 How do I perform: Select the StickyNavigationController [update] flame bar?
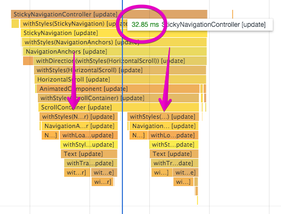click(x=109, y=14)
